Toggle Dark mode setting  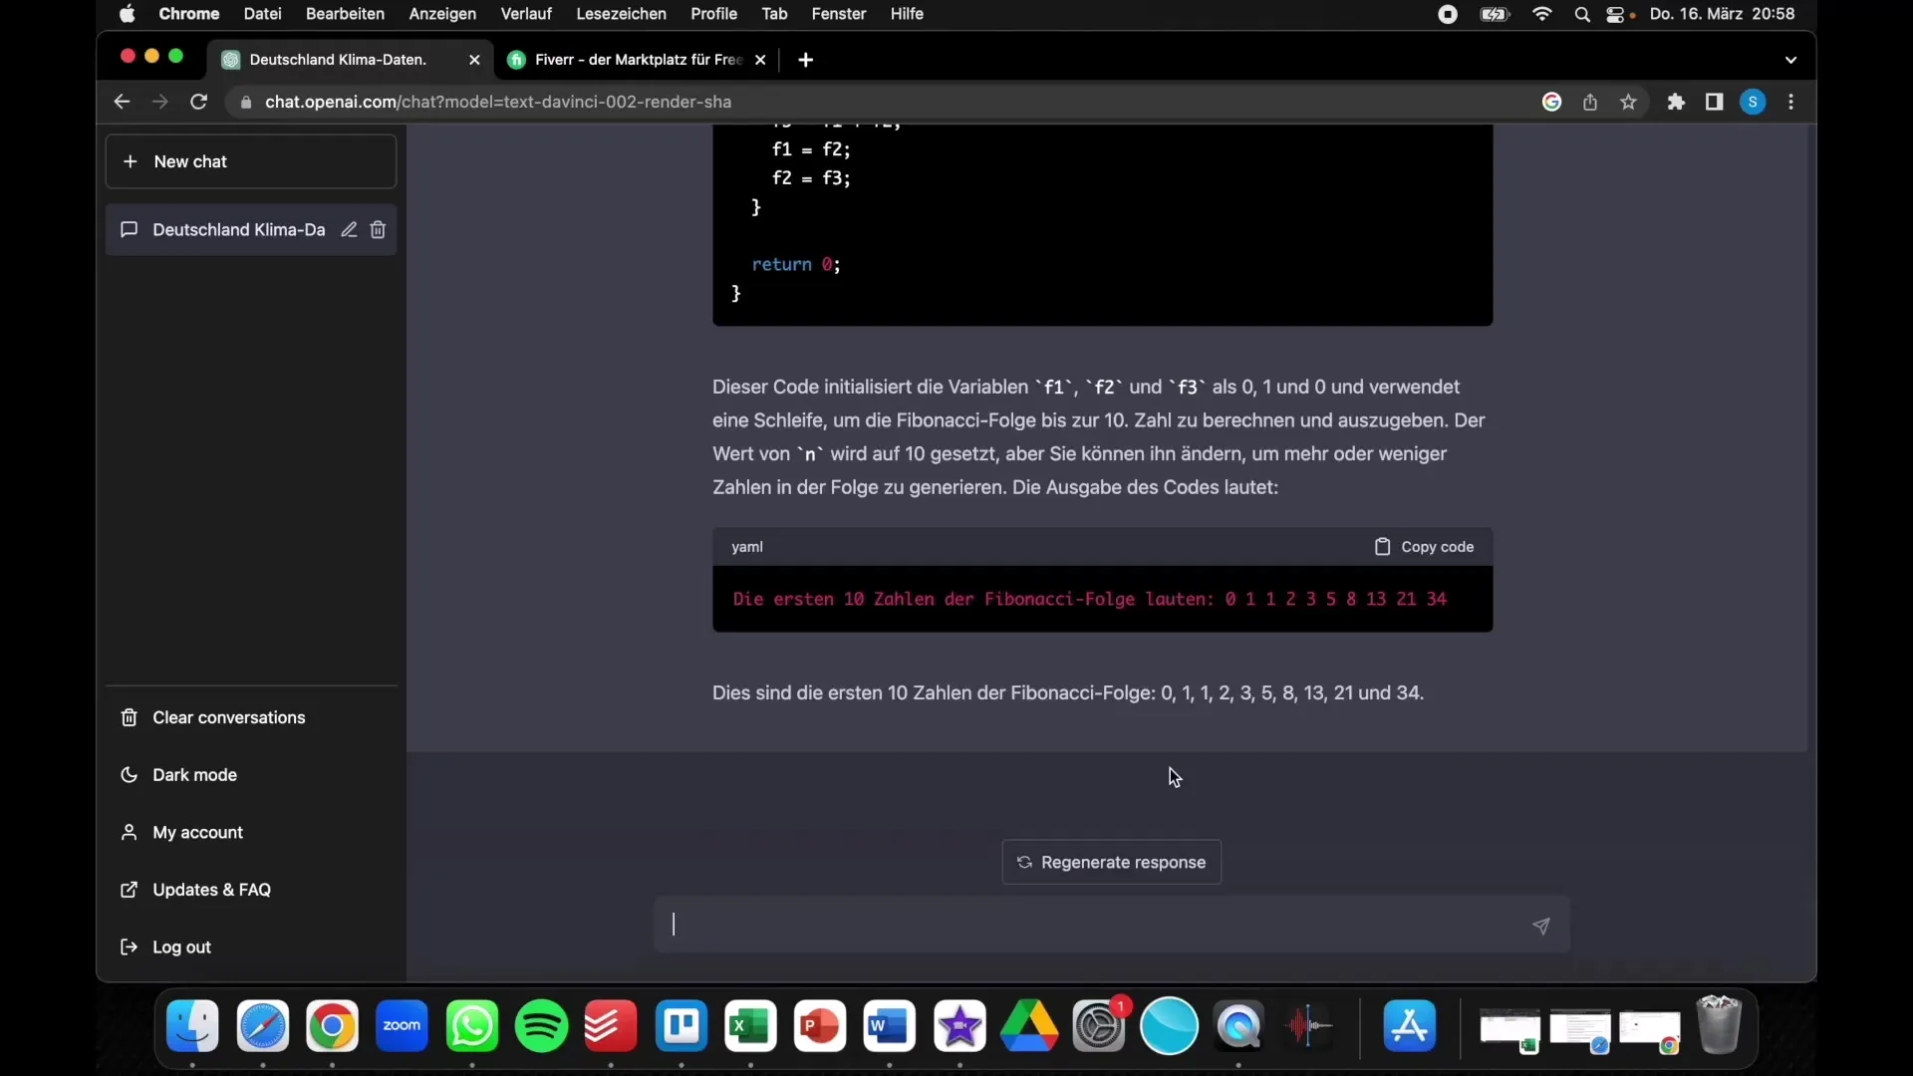click(x=194, y=774)
